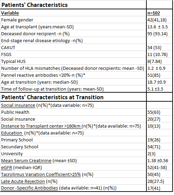This screenshot has height=195, width=174.
Task: Click the Age at transplant row label
Action: pos(37,27)
